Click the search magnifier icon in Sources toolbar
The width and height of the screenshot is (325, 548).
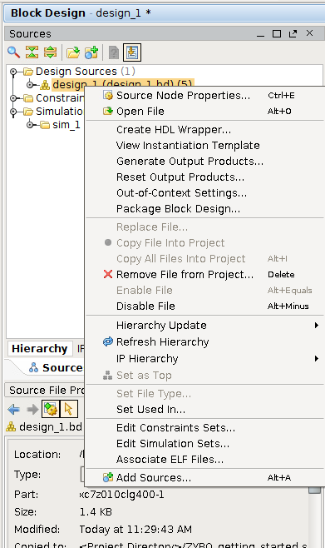13,52
